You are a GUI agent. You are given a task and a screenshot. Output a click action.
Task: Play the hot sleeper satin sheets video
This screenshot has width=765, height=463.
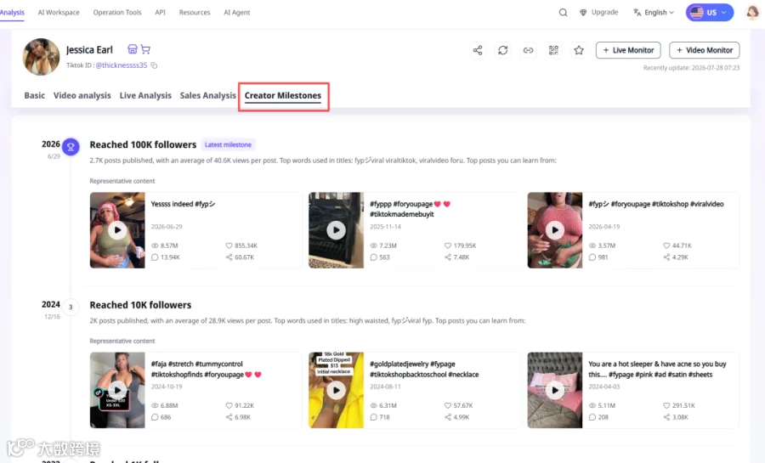pyautogui.click(x=555, y=390)
